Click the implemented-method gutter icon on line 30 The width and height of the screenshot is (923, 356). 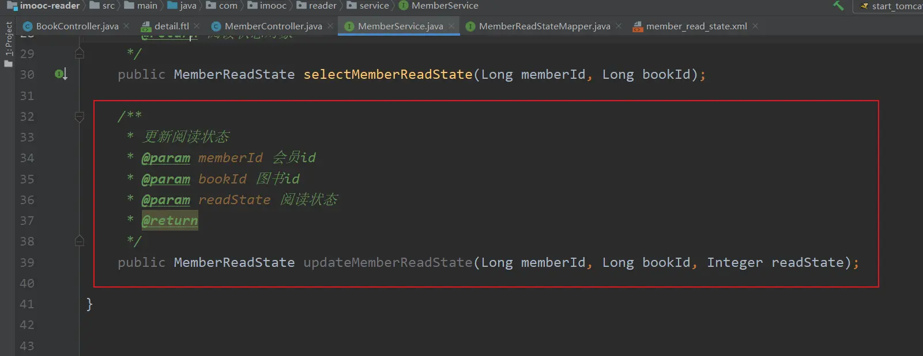pos(61,74)
